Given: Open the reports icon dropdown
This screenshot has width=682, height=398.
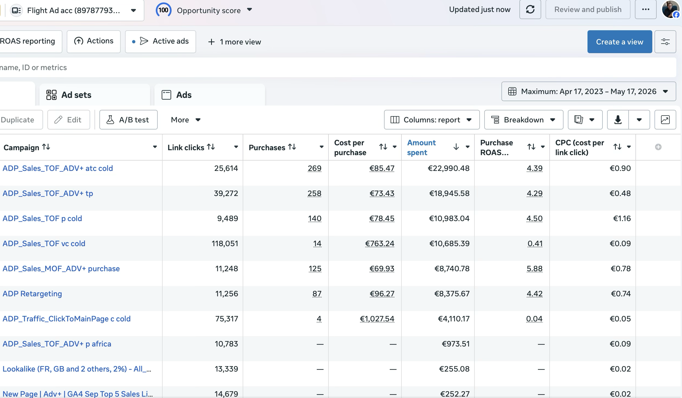Looking at the screenshot, I should [x=585, y=120].
